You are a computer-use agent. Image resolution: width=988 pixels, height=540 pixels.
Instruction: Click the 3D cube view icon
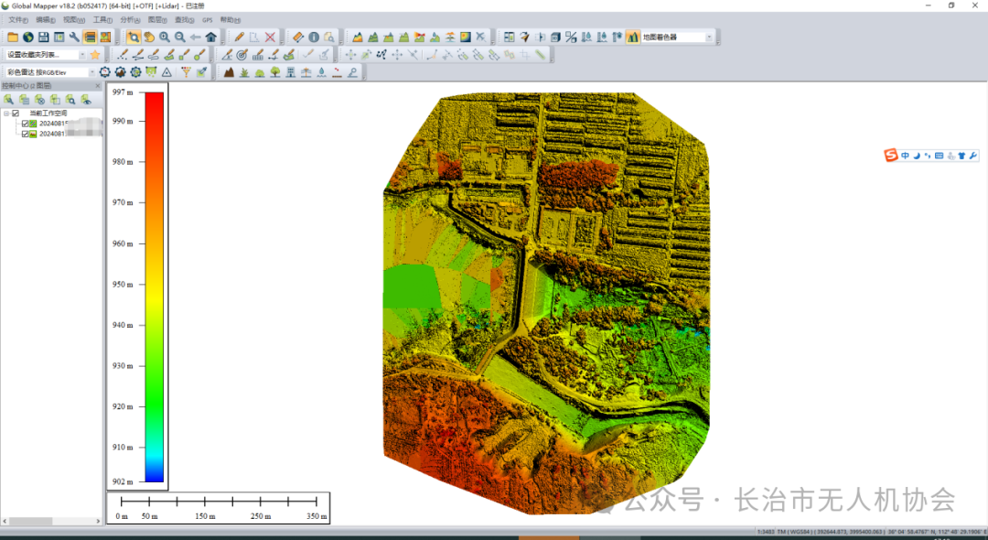click(x=555, y=38)
